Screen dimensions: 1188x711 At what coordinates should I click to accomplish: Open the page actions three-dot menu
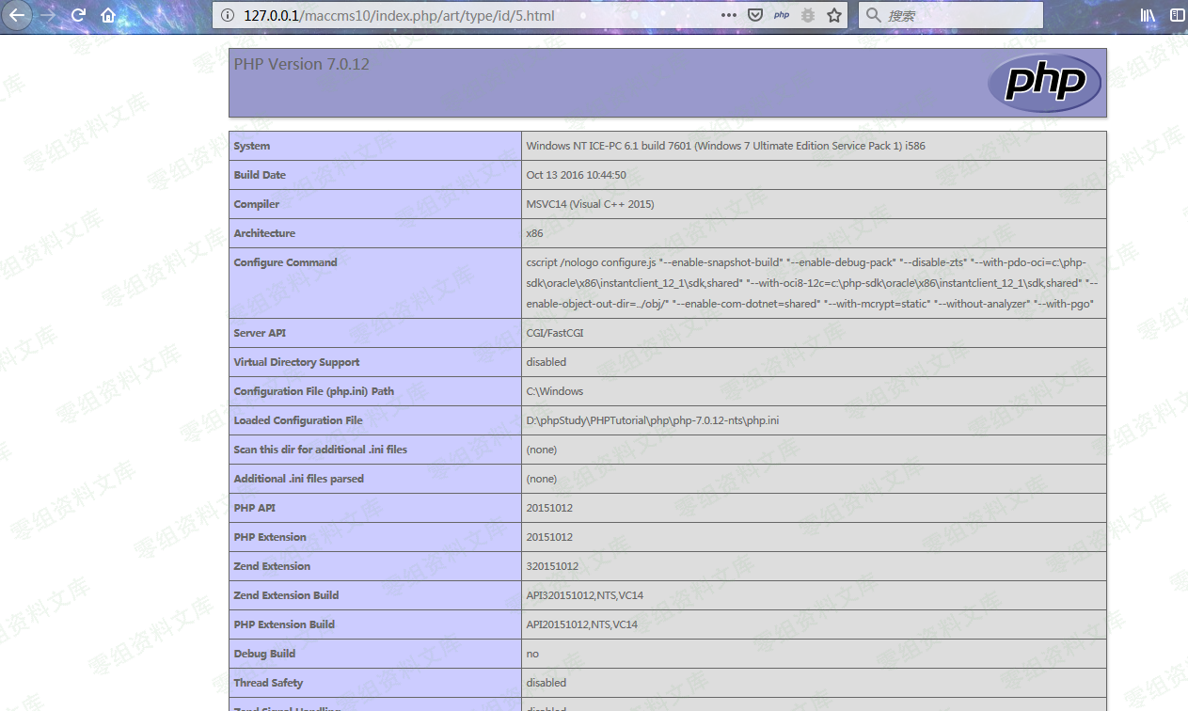(729, 15)
